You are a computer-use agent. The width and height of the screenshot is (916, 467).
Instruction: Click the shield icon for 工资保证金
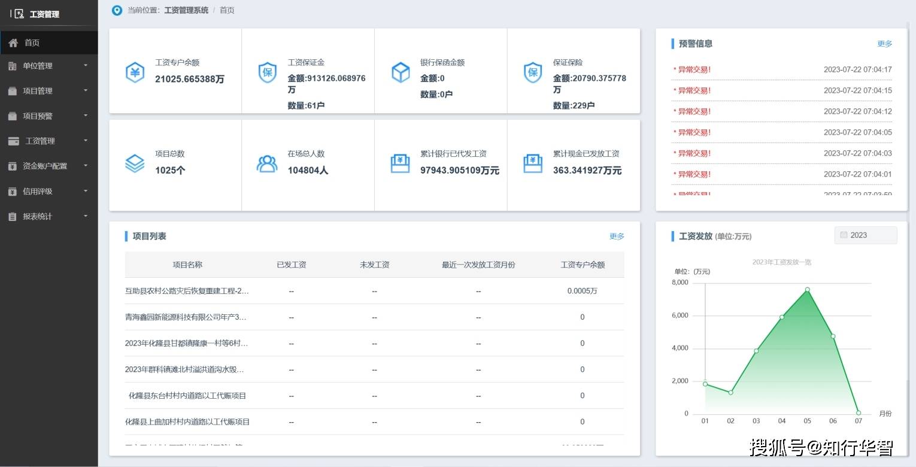268,73
